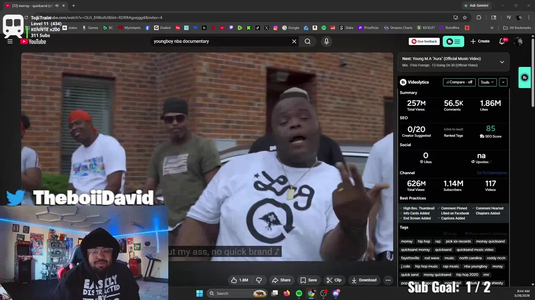This screenshot has height=300, width=535.
Task: Save the video to a playlist
Action: [x=308, y=280]
